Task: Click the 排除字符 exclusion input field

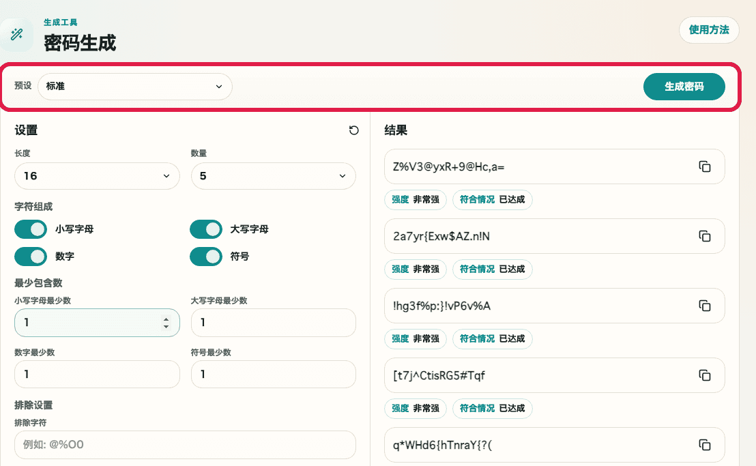Action: 184,445
